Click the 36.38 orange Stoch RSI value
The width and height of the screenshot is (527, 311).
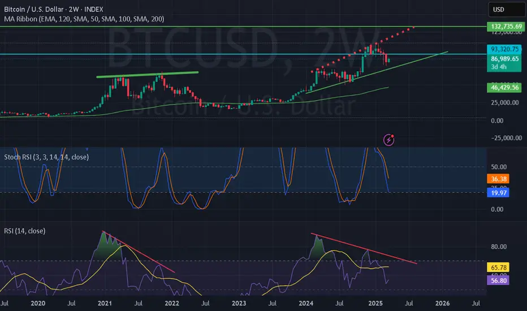point(498,179)
